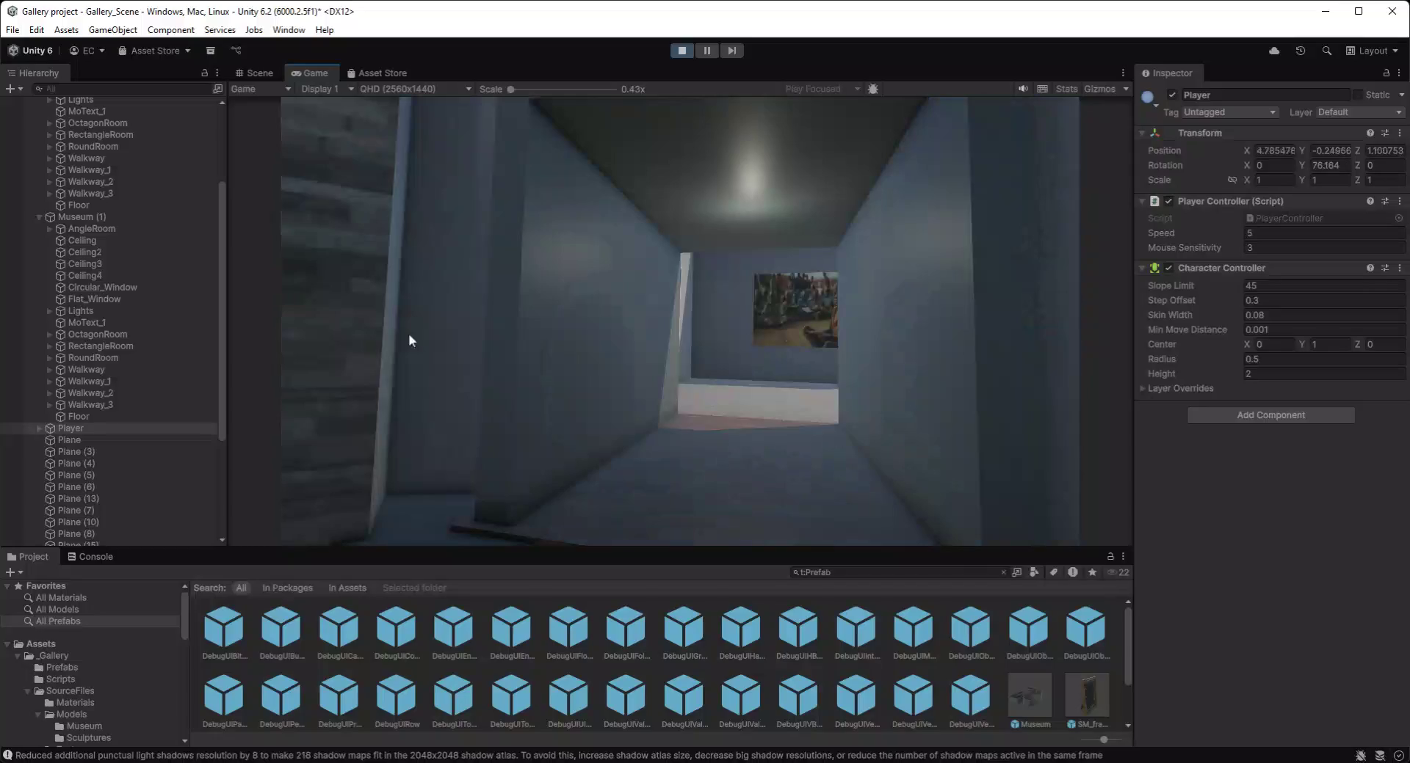This screenshot has width=1410, height=763.
Task: Click the Pause playback button
Action: point(706,51)
